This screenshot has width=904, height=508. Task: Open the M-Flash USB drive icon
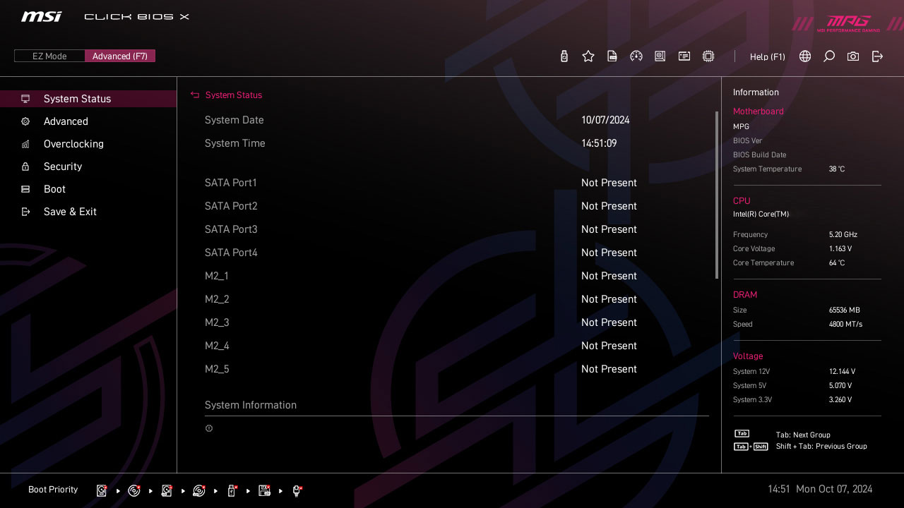564,56
